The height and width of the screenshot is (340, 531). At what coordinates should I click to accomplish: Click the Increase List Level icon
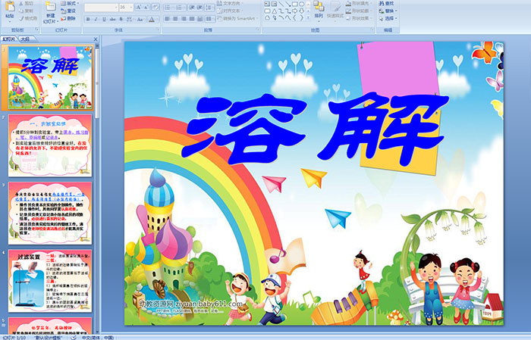[200, 8]
